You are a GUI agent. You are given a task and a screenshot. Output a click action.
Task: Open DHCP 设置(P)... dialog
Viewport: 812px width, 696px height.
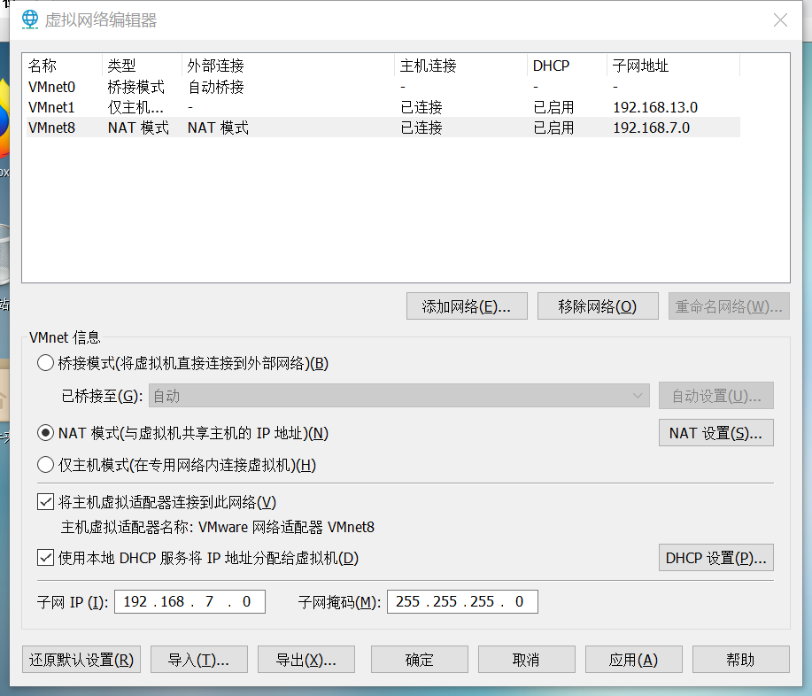tap(716, 558)
